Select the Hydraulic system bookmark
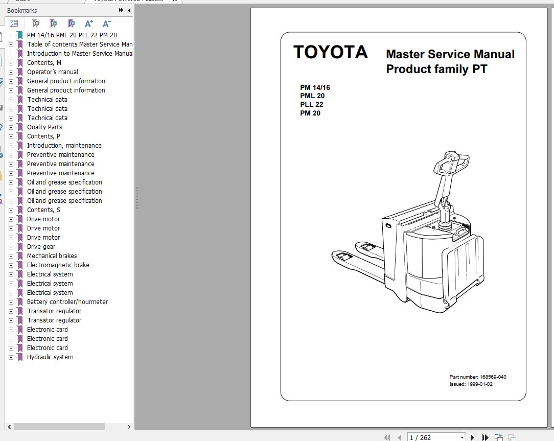 pyautogui.click(x=50, y=357)
